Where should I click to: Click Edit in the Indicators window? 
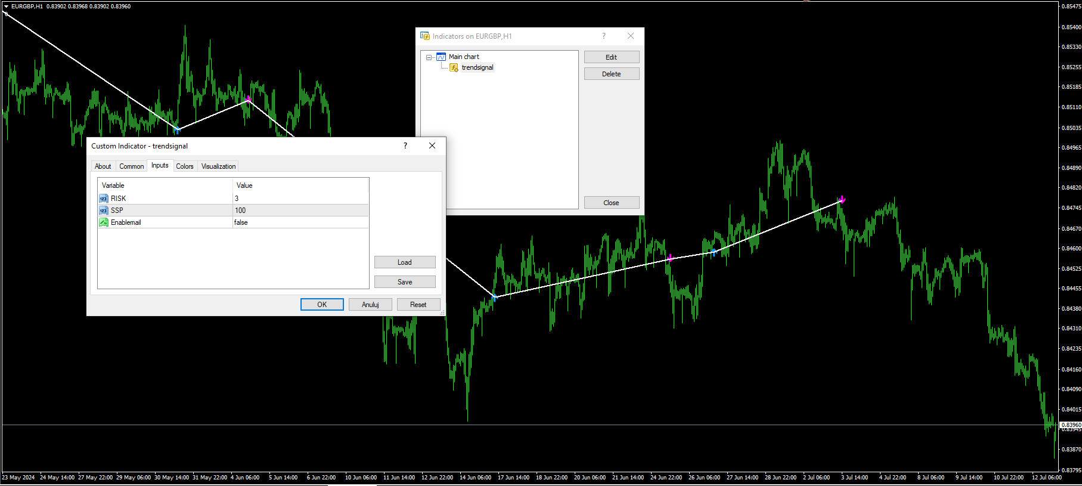(x=612, y=57)
